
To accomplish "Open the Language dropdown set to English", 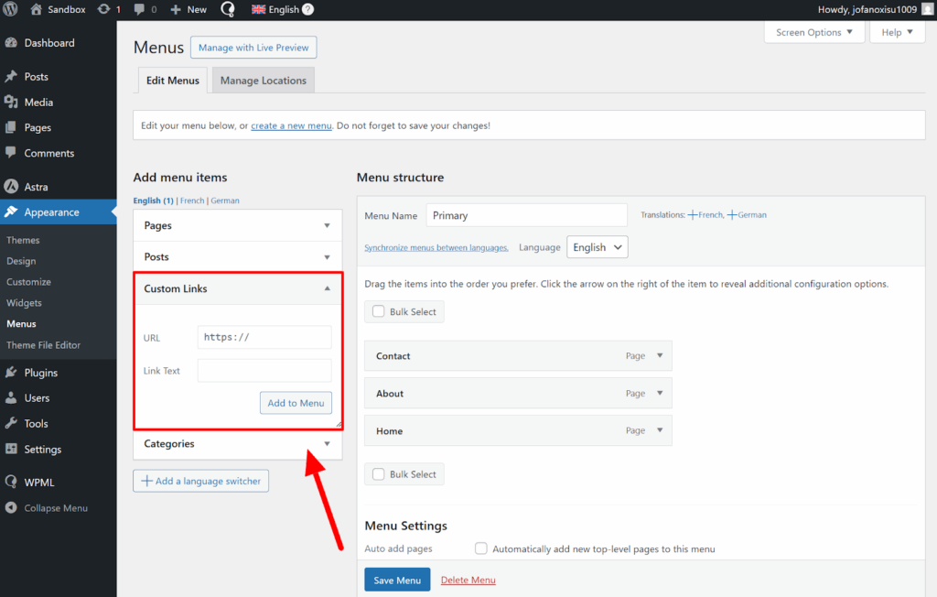I will tap(598, 247).
